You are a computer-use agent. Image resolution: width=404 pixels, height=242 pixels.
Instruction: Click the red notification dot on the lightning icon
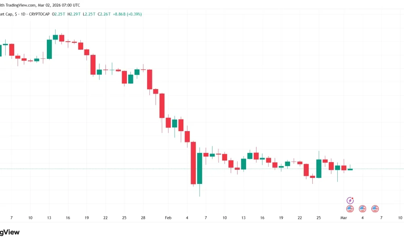(352, 198)
